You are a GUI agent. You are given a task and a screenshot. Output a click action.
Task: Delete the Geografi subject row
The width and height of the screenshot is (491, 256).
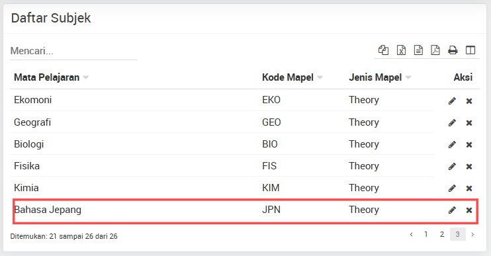pos(469,122)
